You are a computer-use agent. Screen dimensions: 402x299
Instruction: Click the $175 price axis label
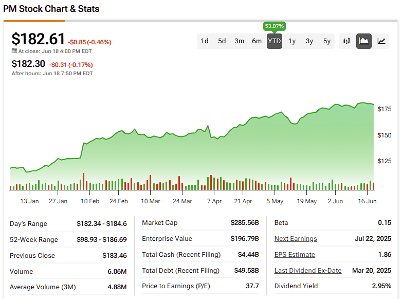pos(385,109)
